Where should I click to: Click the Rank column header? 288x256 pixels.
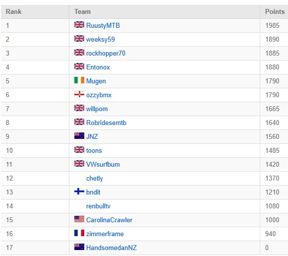point(13,11)
